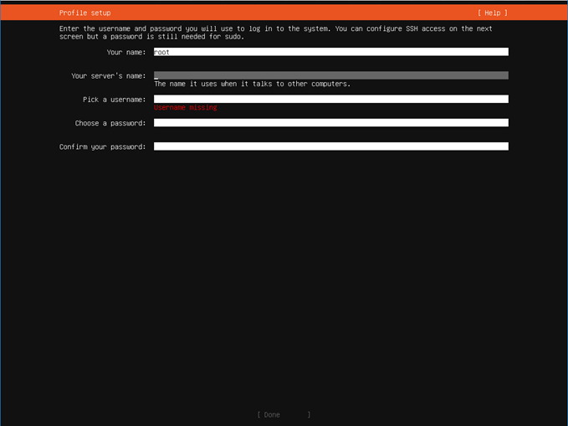Click the 'Confirm your password:' label
This screenshot has height=426, width=568.
point(102,146)
